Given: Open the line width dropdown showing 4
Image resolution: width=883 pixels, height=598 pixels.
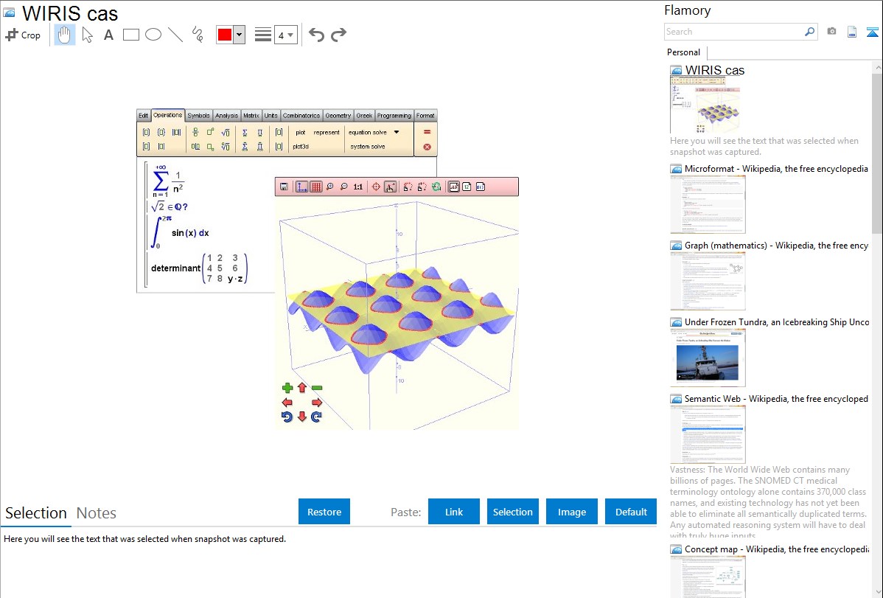Looking at the screenshot, I should (285, 35).
